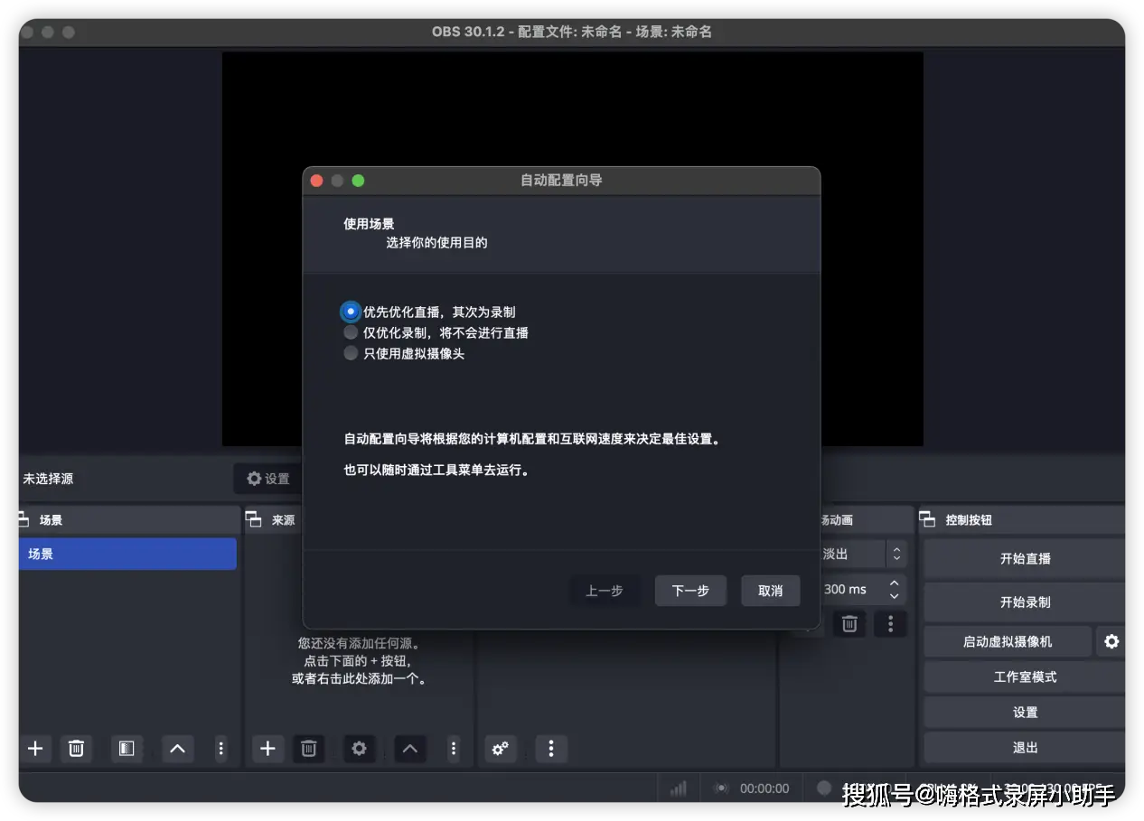Viewport: 1144px width, 821px height.
Task: Open the three-dot menu in audio mixer toolbar
Action: tap(551, 748)
